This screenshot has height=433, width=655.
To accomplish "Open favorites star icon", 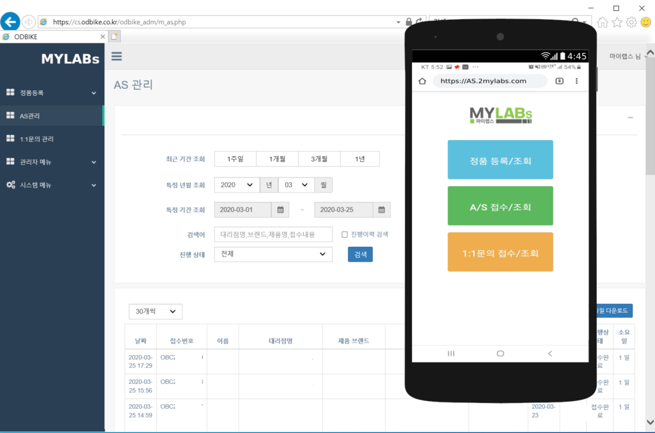I will point(617,22).
